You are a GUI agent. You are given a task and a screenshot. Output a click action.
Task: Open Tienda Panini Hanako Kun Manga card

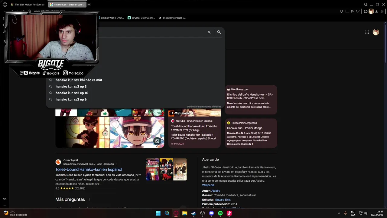251,133
